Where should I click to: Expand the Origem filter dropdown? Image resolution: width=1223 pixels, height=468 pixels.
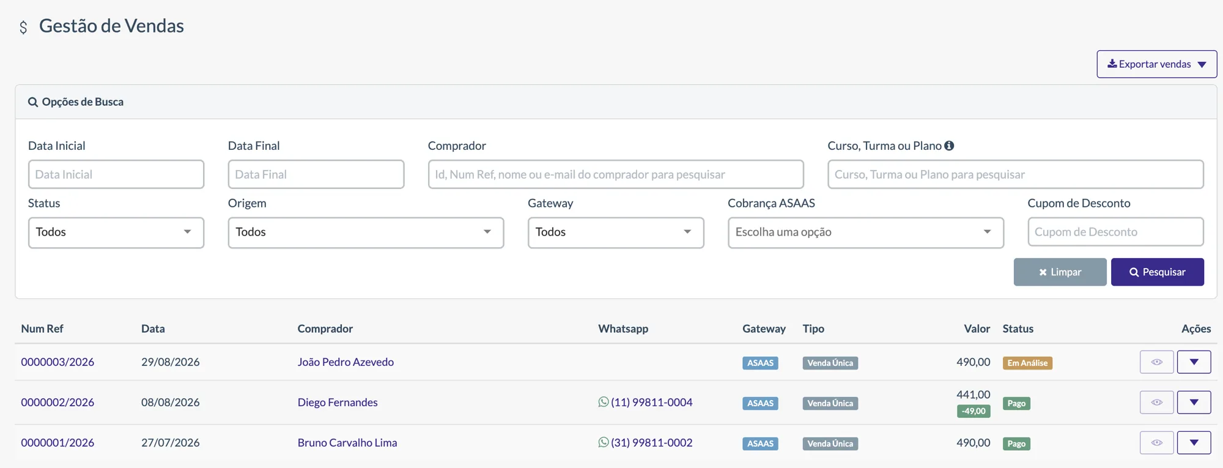coord(366,232)
